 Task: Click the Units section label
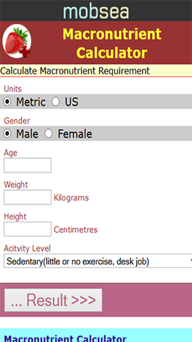12,89
